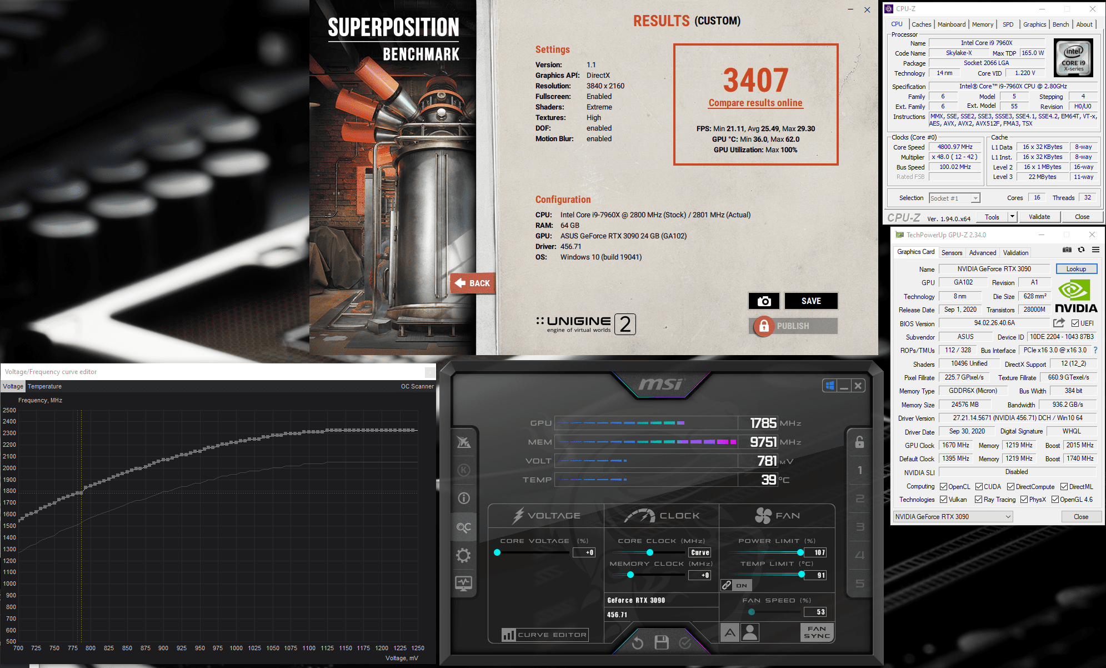This screenshot has height=668, width=1106.
Task: Click the Superposition SAVE button
Action: click(811, 301)
